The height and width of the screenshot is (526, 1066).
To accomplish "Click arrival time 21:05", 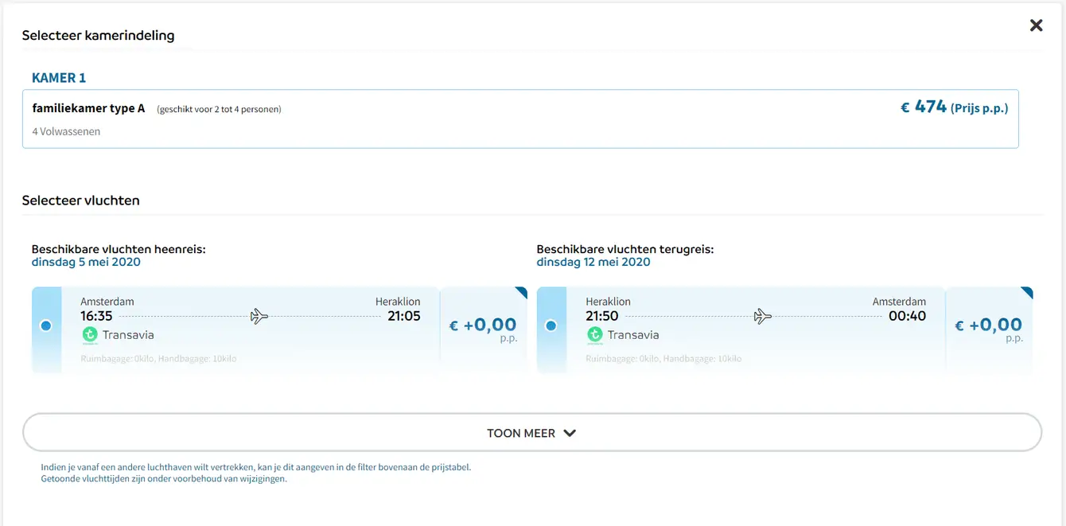I will [404, 316].
